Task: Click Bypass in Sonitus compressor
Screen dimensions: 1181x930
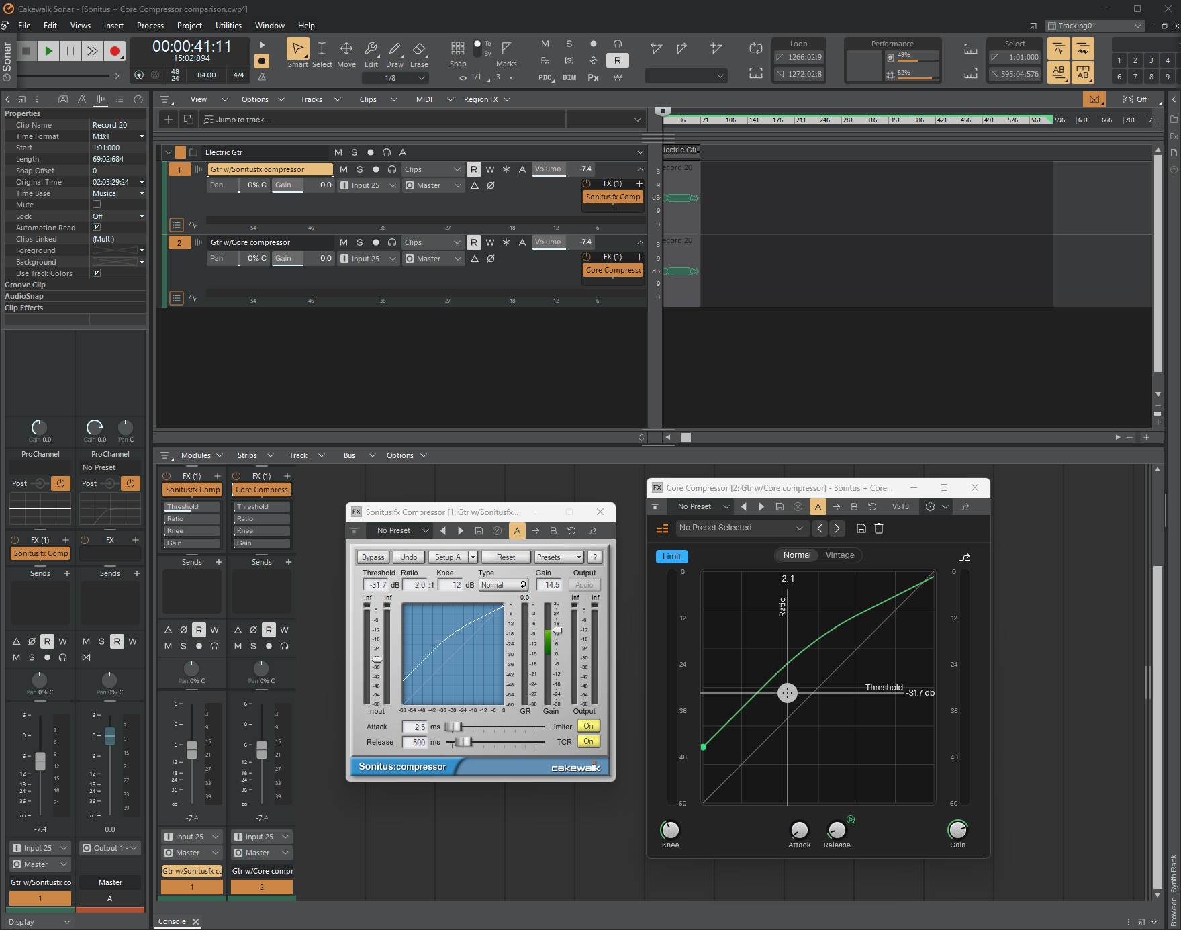Action: tap(373, 557)
